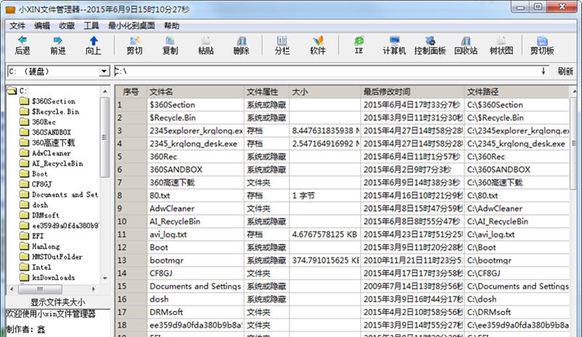Select Boot folder in tree
Screen dimensions: 582x337
click(x=39, y=174)
